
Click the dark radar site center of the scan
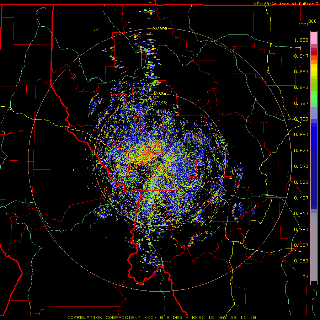[x=159, y=159]
